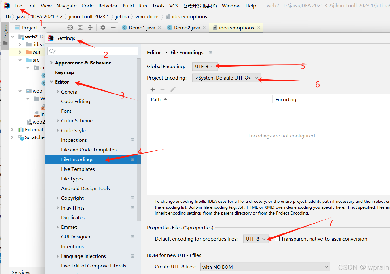Image resolution: width=390 pixels, height=274 pixels.
Task: Expand the Code Style node
Action: pos(57,130)
